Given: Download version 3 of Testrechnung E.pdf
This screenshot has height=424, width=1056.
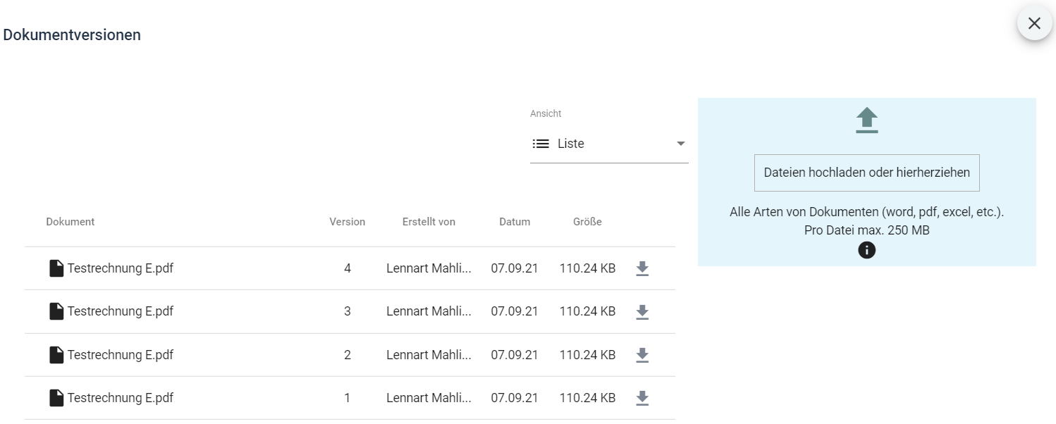Looking at the screenshot, I should [641, 312].
